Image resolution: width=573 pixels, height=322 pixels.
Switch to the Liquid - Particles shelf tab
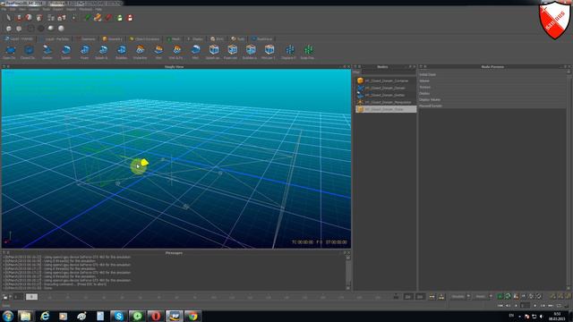pyautogui.click(x=55, y=38)
